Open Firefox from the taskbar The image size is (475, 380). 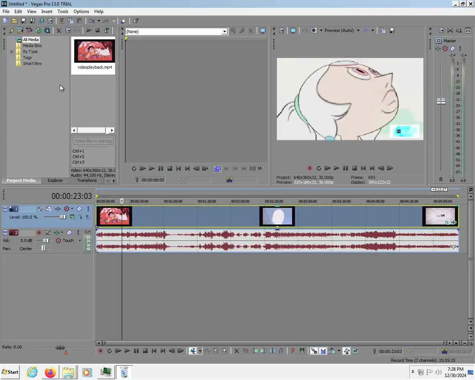click(50, 372)
